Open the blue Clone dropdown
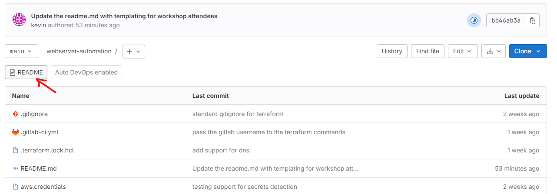The image size is (557, 194). 528,51
